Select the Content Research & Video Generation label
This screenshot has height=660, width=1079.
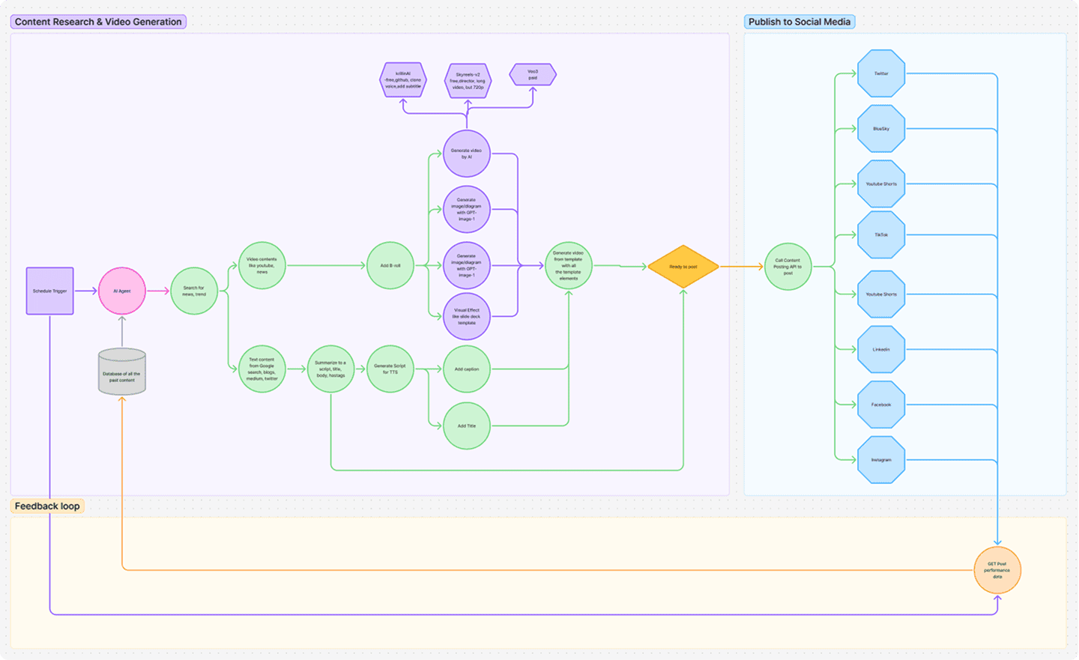click(97, 22)
